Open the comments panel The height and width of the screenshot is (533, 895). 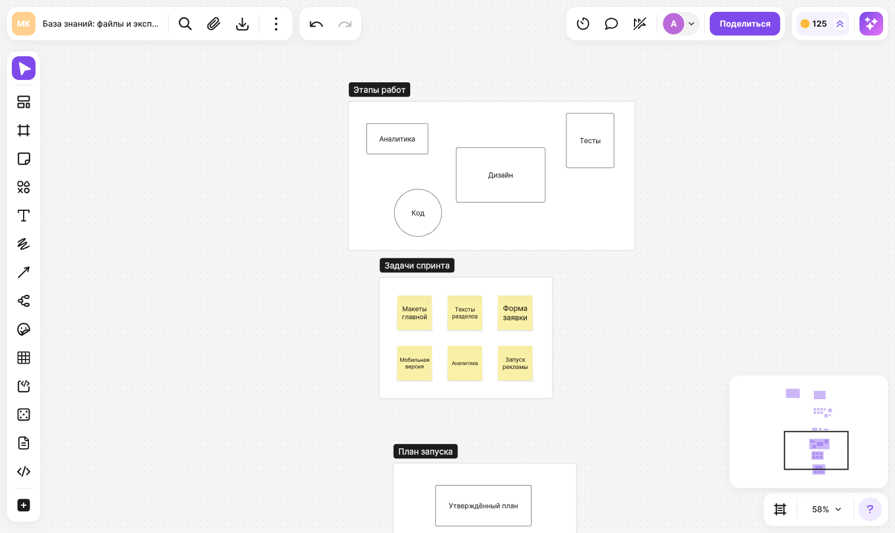tap(611, 24)
